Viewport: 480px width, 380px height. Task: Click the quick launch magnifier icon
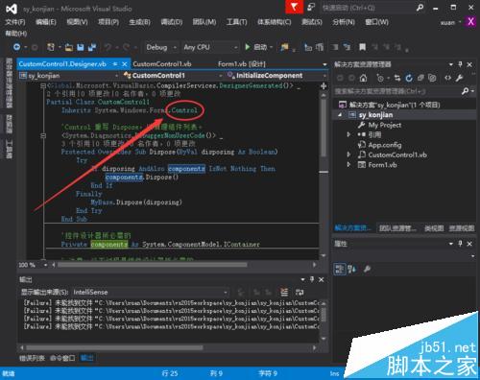pos(420,8)
